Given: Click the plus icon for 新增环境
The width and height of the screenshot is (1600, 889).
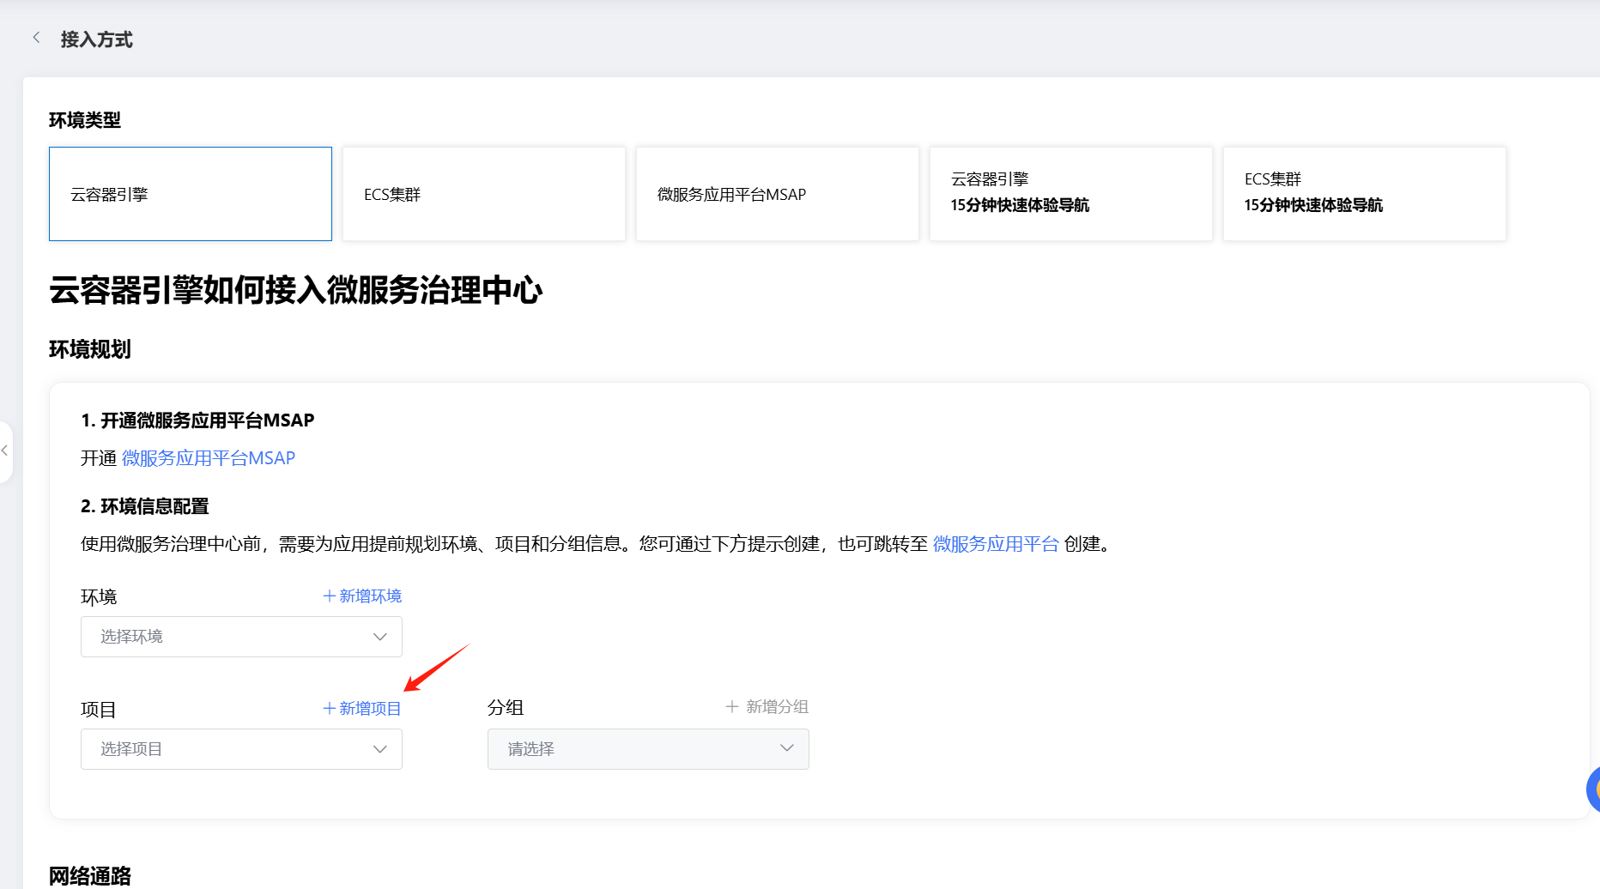Looking at the screenshot, I should pyautogui.click(x=329, y=596).
